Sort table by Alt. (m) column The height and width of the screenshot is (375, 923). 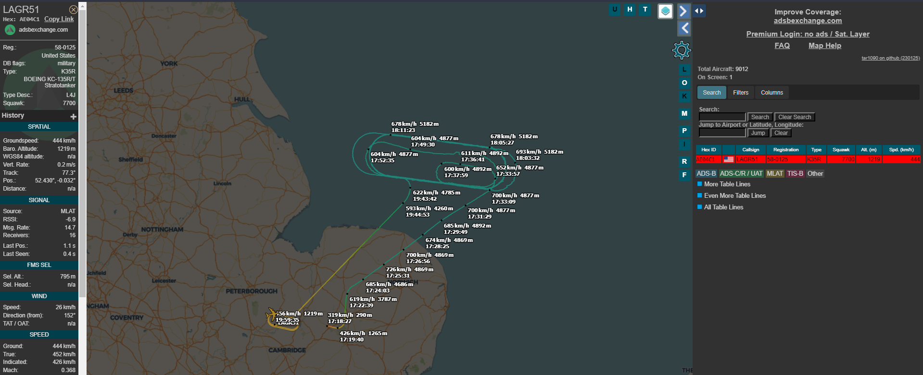[869, 150]
